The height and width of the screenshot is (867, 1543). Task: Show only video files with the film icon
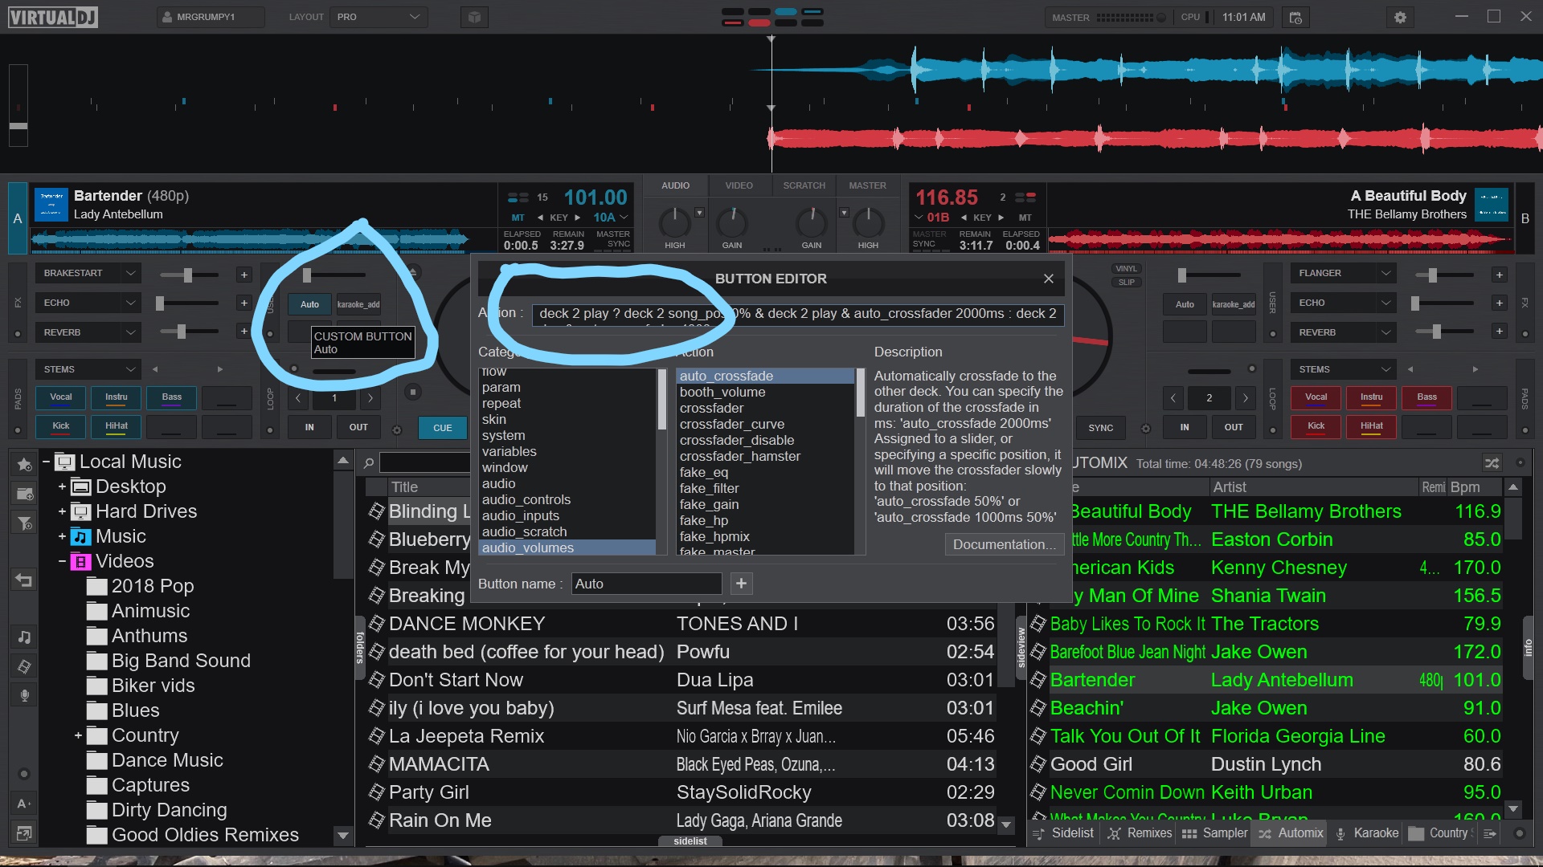[x=24, y=666]
